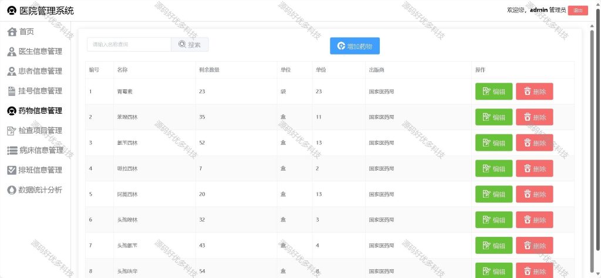Viewport: 601px width, 278px height.
Task: Click the 出版商 column header
Action: (376, 70)
